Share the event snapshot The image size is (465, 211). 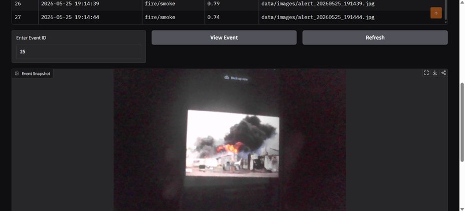(x=443, y=73)
